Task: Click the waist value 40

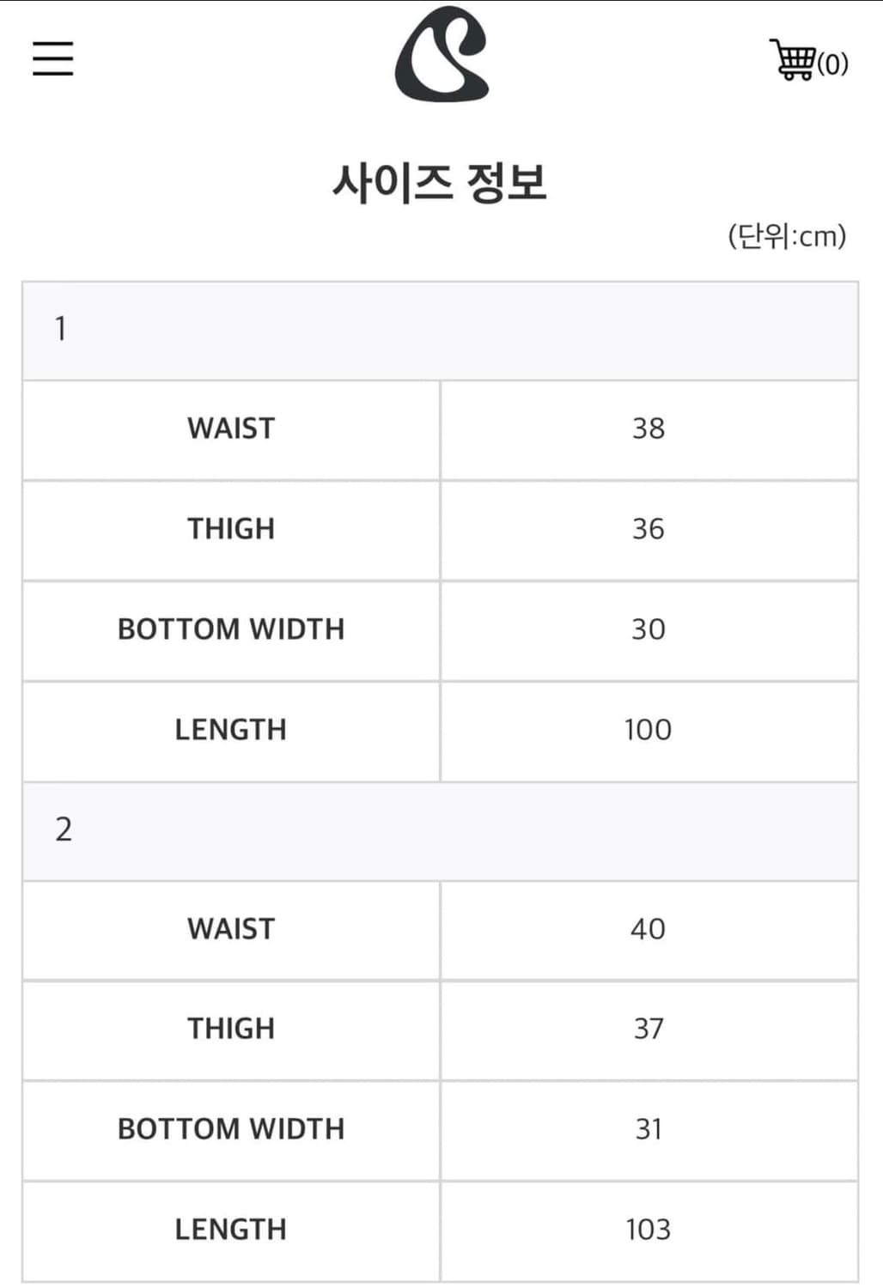Action: pos(649,929)
